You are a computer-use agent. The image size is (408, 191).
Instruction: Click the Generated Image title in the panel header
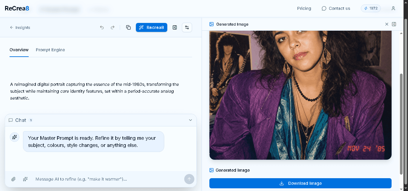[232, 24]
